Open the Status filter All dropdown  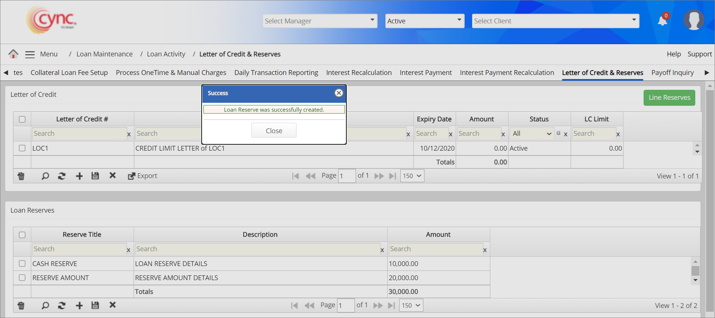[x=532, y=134]
